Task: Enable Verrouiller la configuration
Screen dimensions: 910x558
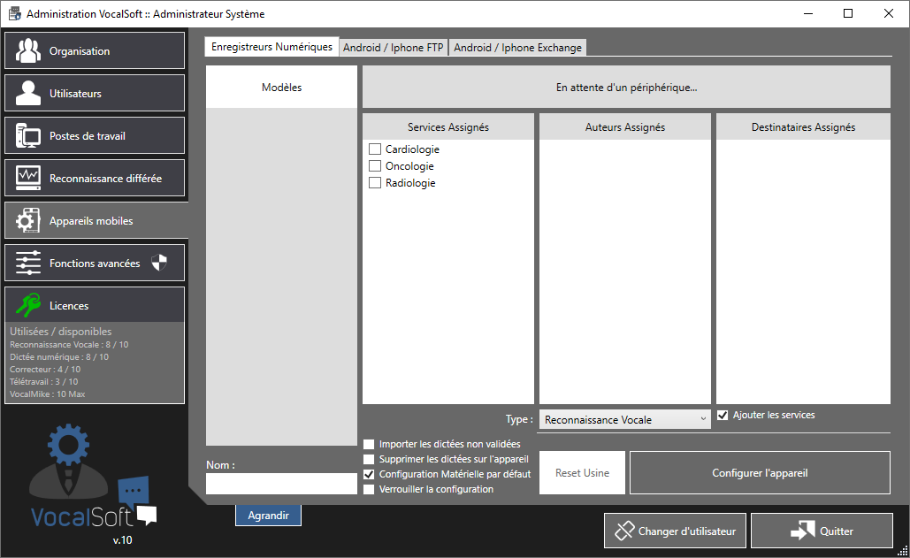Action: pyautogui.click(x=369, y=490)
